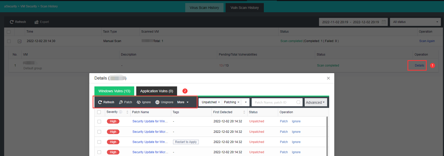Screen dimensions: 444x156
Task: Check the first High severity row checkbox
Action: pyautogui.click(x=99, y=122)
